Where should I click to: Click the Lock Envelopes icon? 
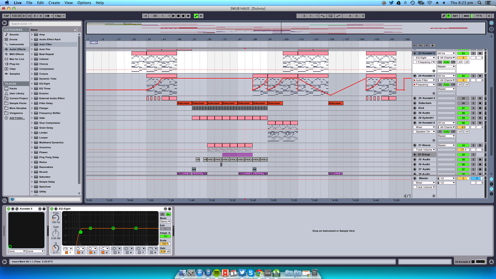click(432, 45)
